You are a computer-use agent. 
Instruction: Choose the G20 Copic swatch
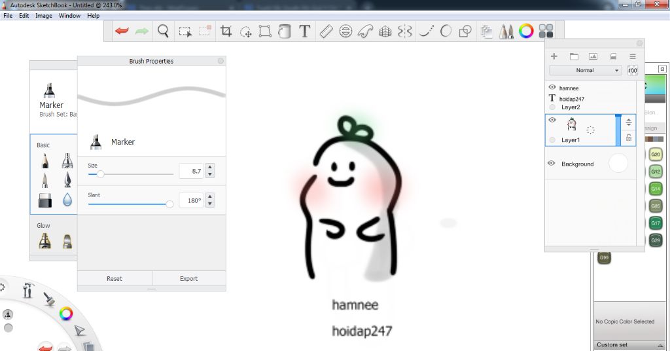tap(656, 155)
